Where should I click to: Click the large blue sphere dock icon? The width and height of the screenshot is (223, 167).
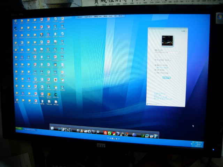134,135
